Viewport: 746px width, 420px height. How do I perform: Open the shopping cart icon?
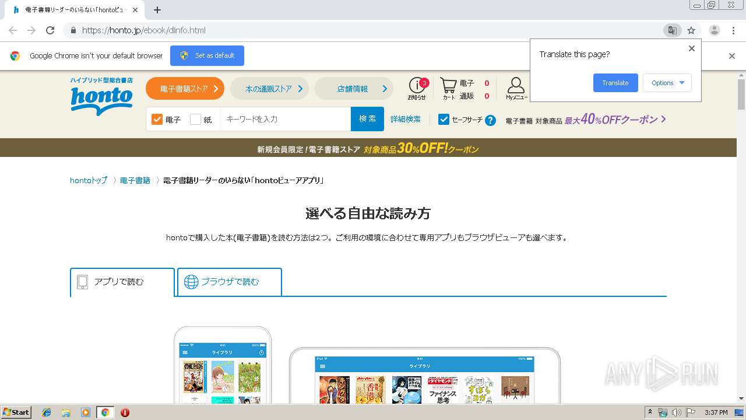[449, 89]
